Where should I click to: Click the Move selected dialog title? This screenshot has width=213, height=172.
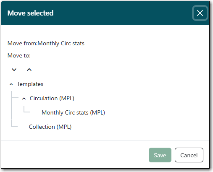click(x=30, y=13)
